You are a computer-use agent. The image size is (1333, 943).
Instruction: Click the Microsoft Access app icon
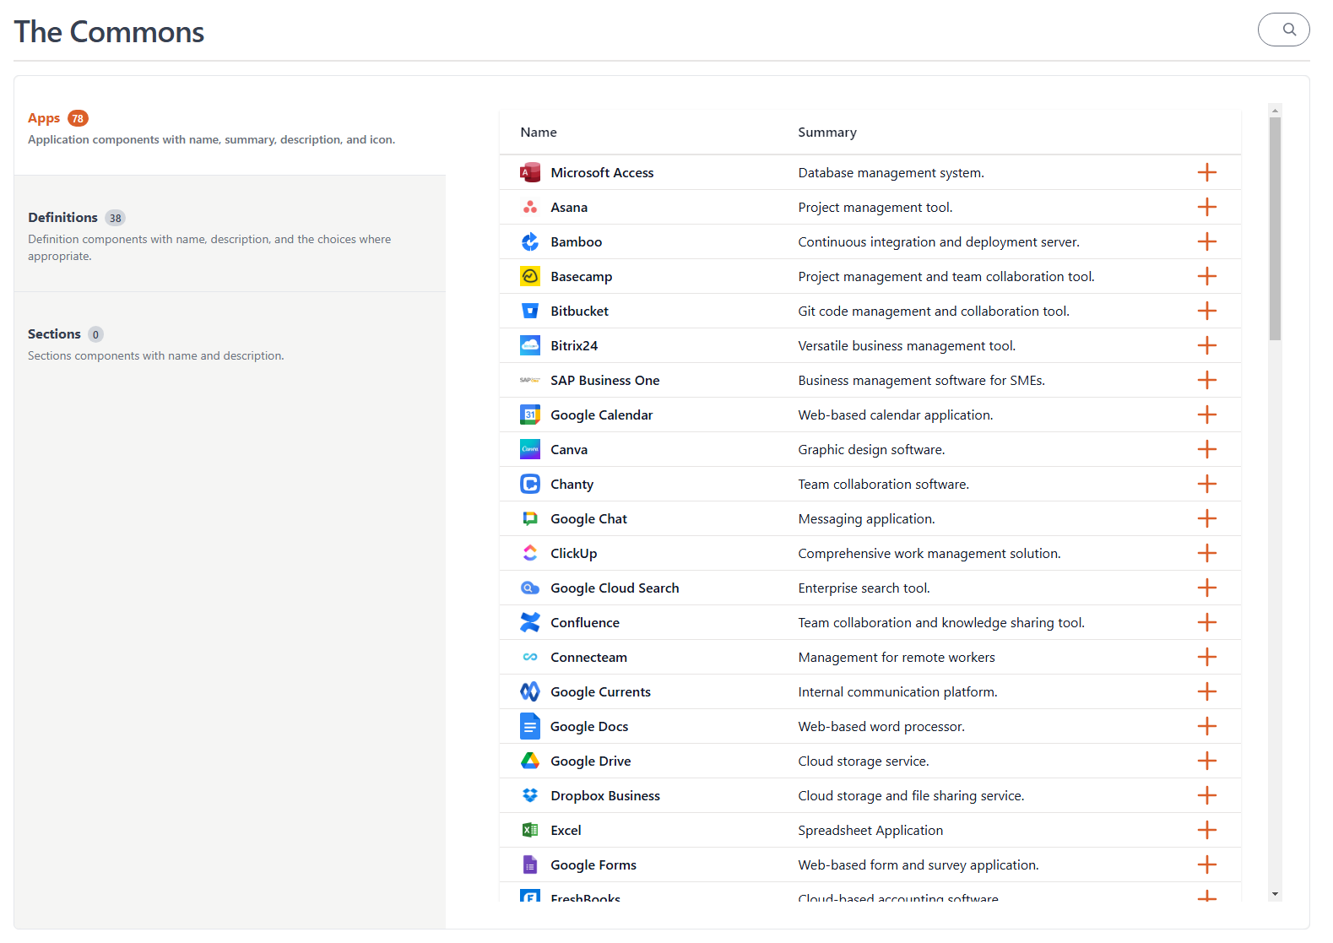click(530, 172)
